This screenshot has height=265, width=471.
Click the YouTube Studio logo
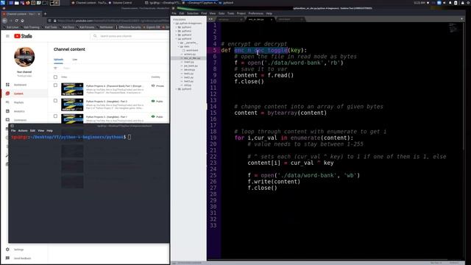(x=23, y=36)
